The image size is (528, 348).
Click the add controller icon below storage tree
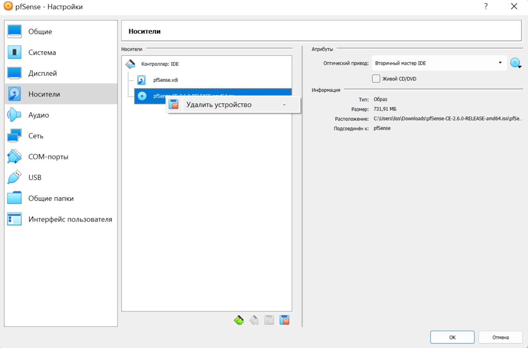click(239, 320)
